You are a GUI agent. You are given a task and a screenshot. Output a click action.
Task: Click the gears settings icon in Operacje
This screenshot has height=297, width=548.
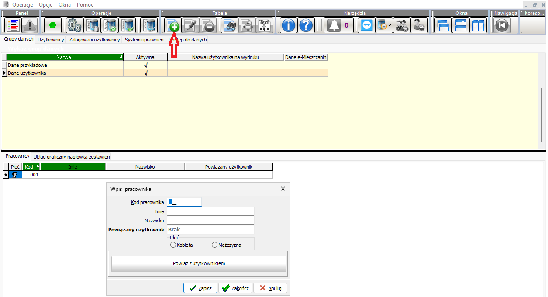[x=74, y=26]
